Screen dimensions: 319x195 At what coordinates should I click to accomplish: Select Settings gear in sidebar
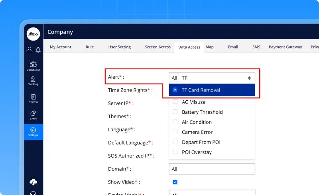pos(33,132)
